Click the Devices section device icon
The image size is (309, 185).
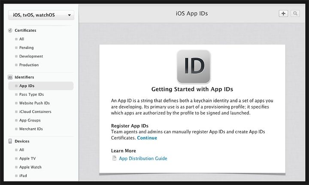pos(10,141)
